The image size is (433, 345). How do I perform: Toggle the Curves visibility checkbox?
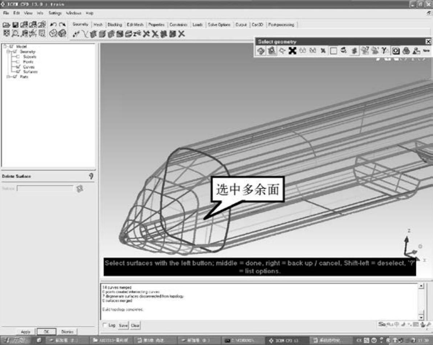click(x=18, y=67)
